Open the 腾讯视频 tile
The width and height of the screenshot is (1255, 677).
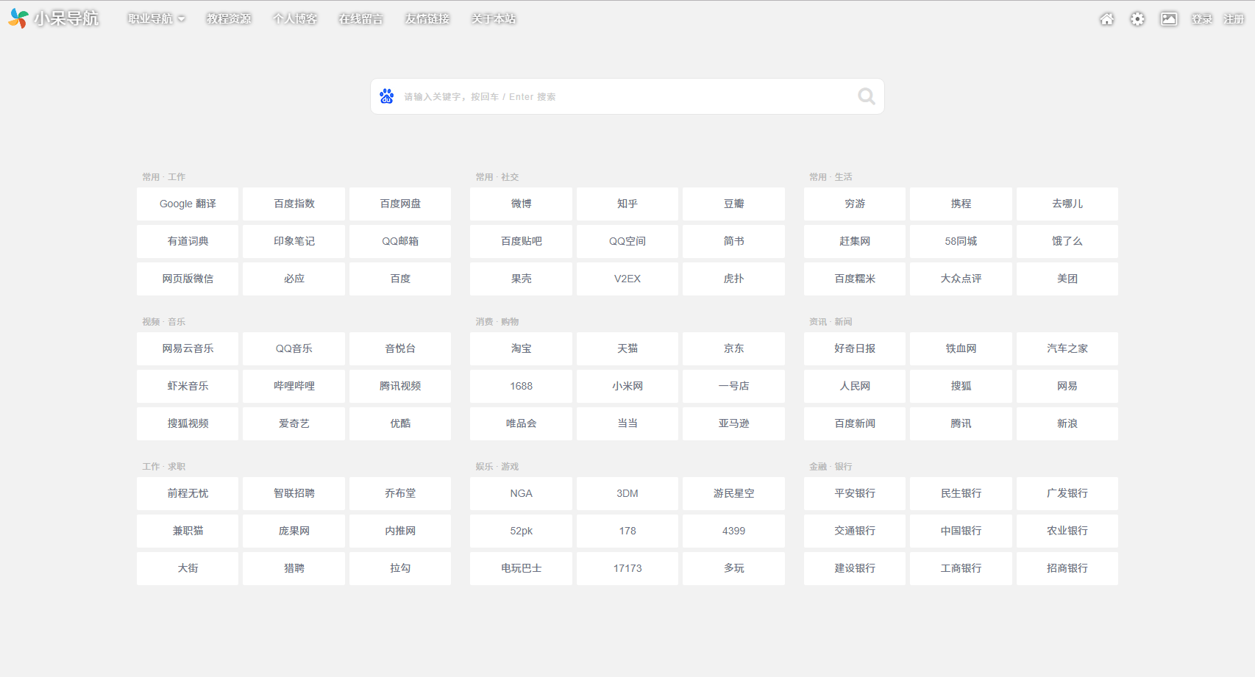pyautogui.click(x=400, y=386)
